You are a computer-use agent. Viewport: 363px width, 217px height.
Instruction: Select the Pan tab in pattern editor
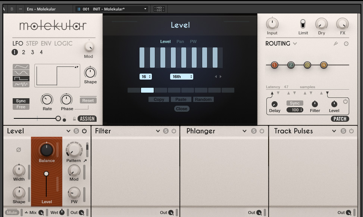(180, 41)
